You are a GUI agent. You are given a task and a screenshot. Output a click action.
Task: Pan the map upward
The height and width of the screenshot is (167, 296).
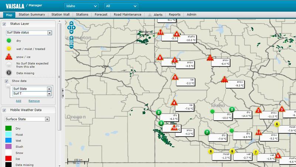coord(71,23)
